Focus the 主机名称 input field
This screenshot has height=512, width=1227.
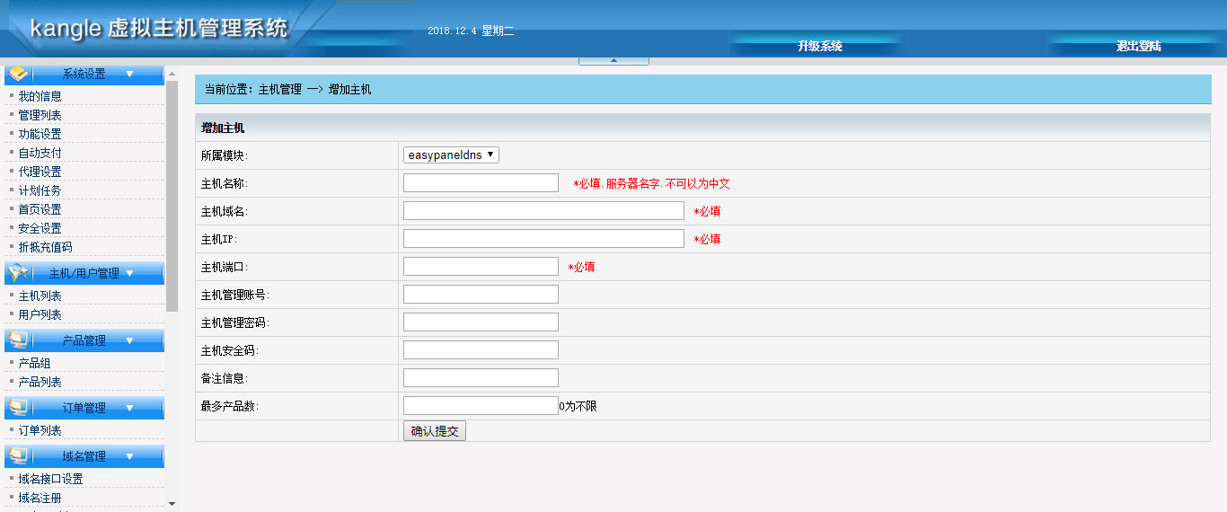481,182
